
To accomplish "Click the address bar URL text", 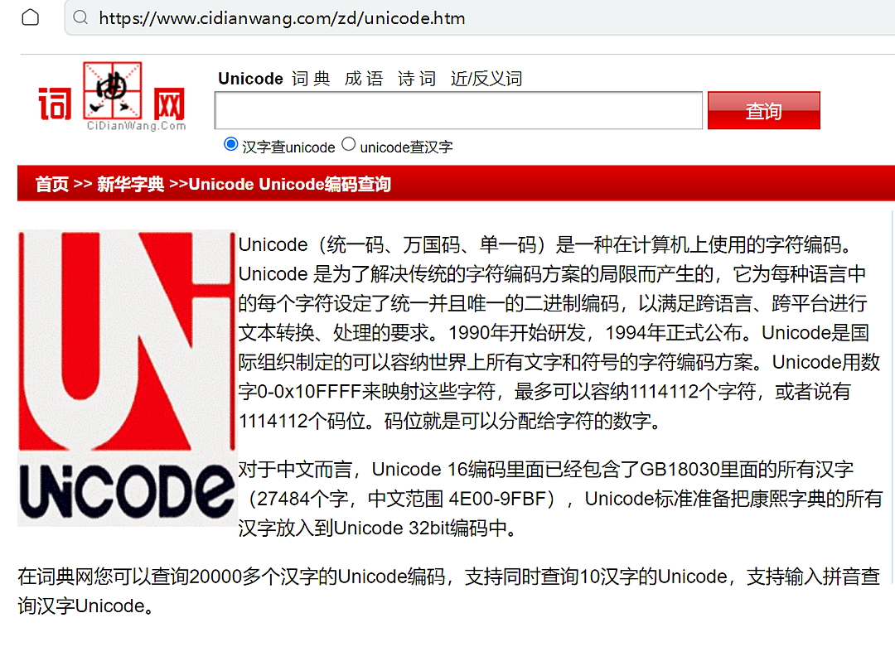I will pyautogui.click(x=282, y=18).
